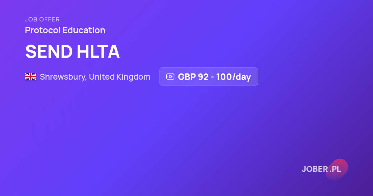Click the JOBER word in the logo
Image resolution: width=373 pixels, height=196 pixels.
[315, 169]
